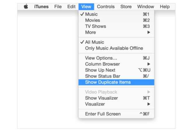
Task: Open the Store menu
Action: [126, 7]
